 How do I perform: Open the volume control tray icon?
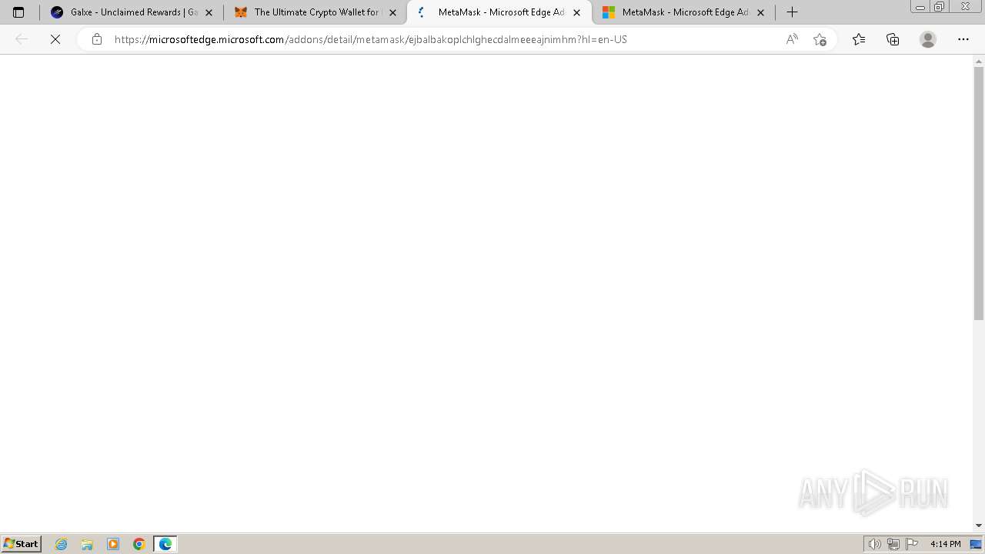coord(874,544)
